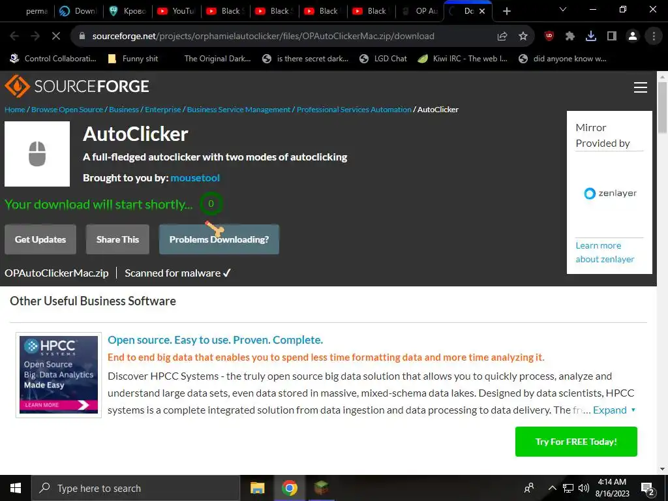This screenshot has width=668, height=501.
Task: Stop loading with the X button
Action: [x=56, y=37]
